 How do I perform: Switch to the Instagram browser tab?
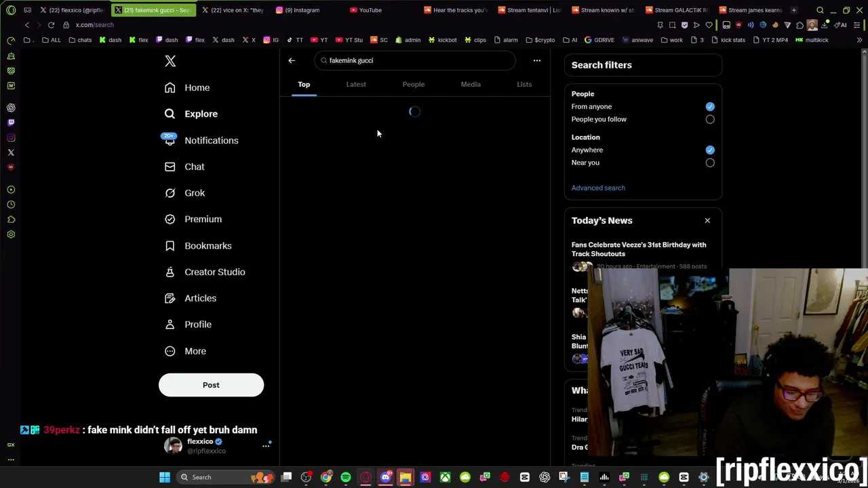(302, 10)
